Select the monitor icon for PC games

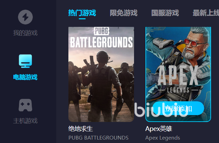26,61
